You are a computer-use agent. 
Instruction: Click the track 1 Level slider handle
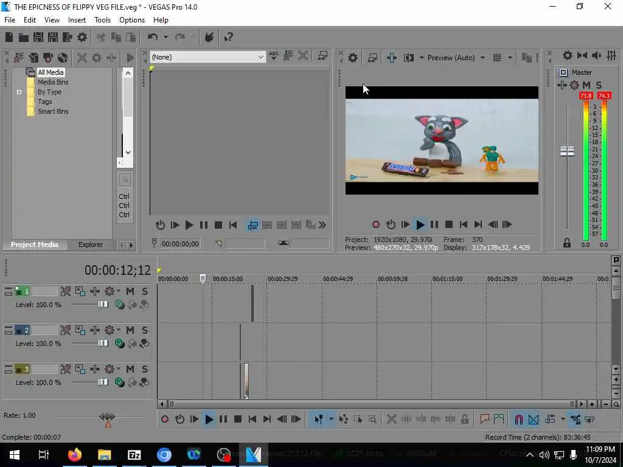102,305
